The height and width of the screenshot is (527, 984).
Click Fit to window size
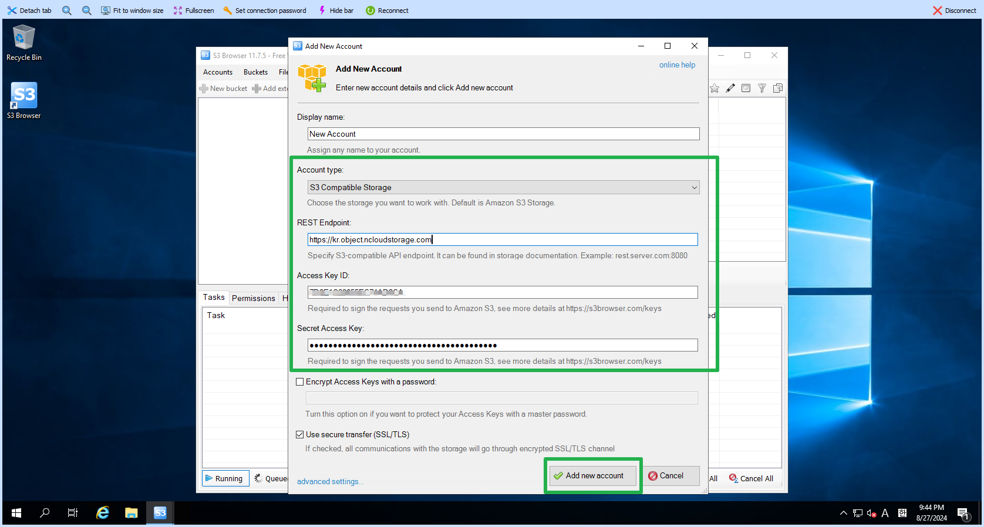coord(132,11)
